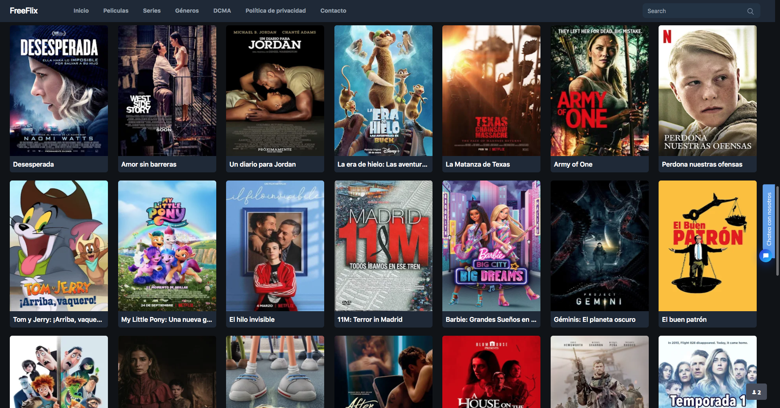Open Tom y Jerry poster
780x408 pixels.
[x=59, y=246]
